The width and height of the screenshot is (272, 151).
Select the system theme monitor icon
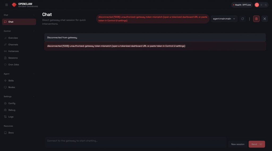point(257,5)
